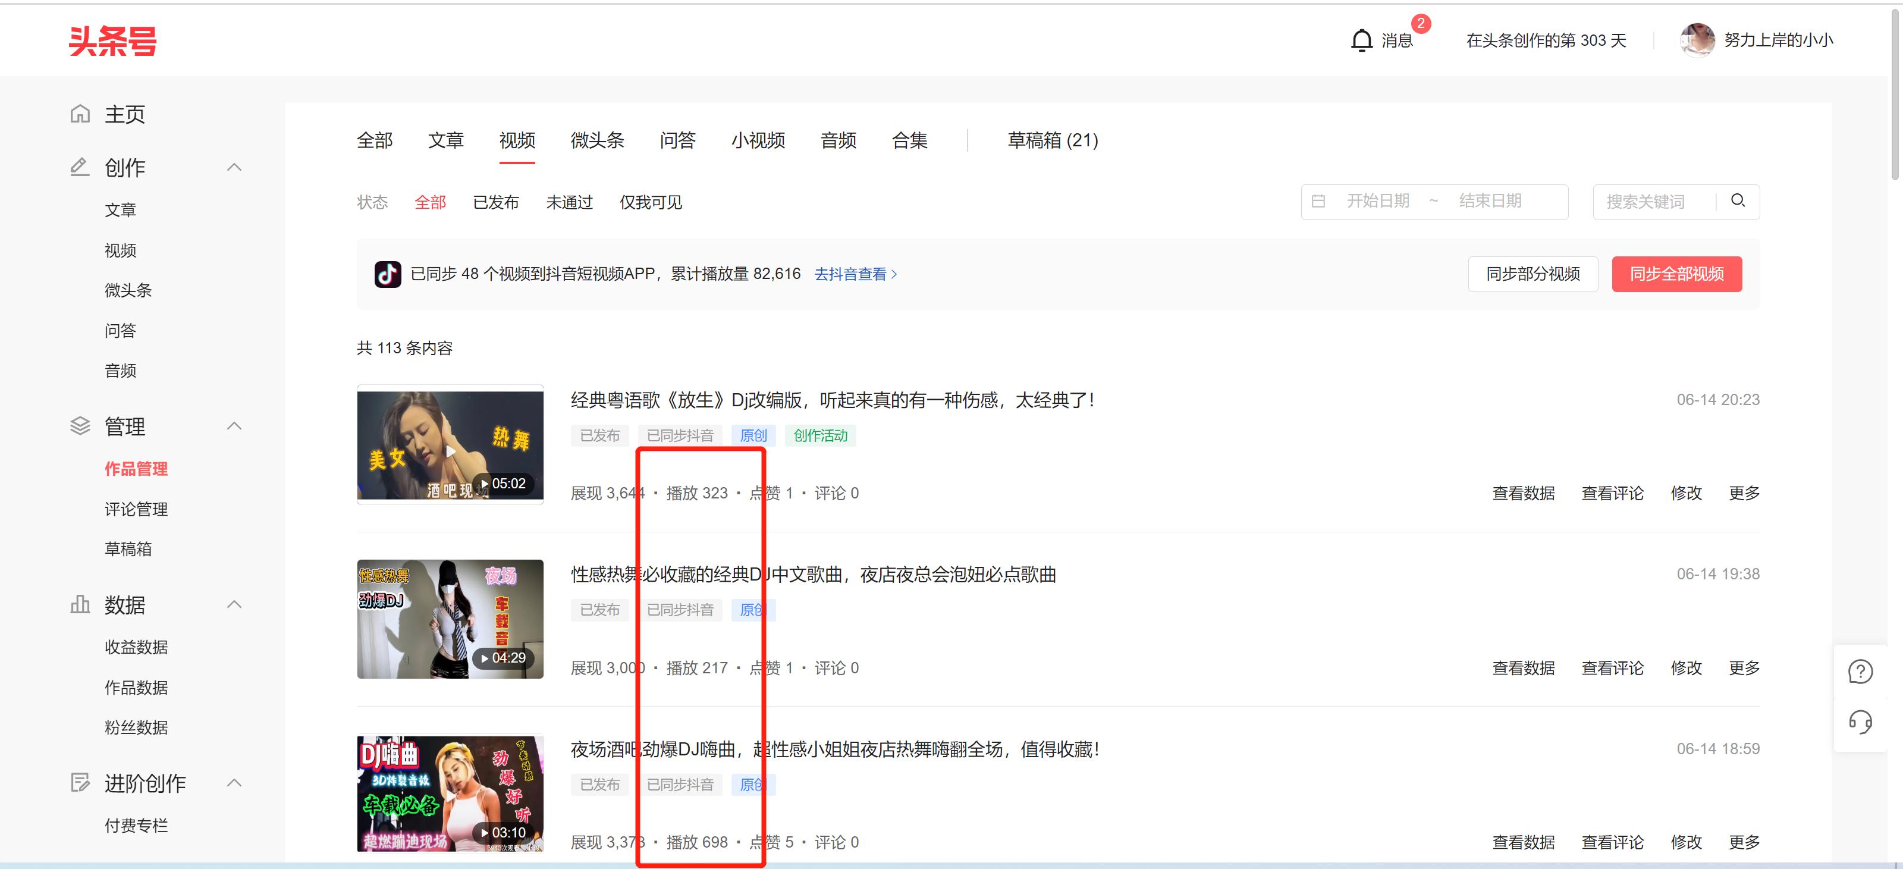Viewport: 1903px width, 869px height.
Task: Click the Douyin icon in the sync banner
Action: tap(387, 272)
